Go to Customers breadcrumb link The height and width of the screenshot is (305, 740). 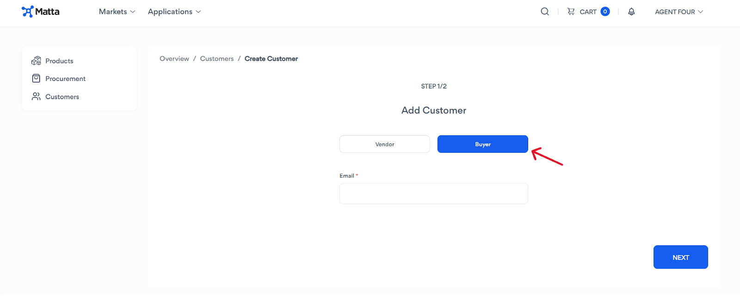point(217,59)
